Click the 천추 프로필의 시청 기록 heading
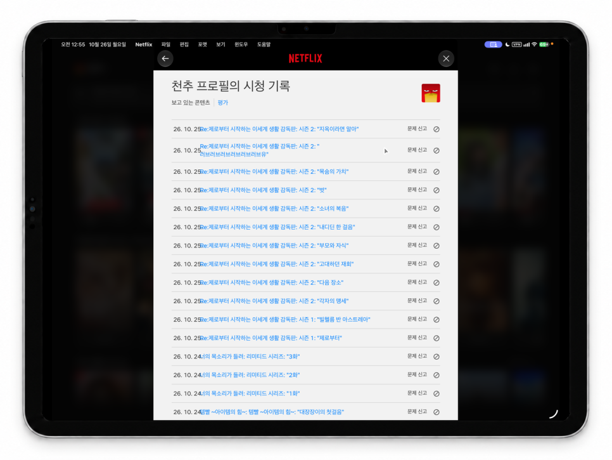 [231, 86]
